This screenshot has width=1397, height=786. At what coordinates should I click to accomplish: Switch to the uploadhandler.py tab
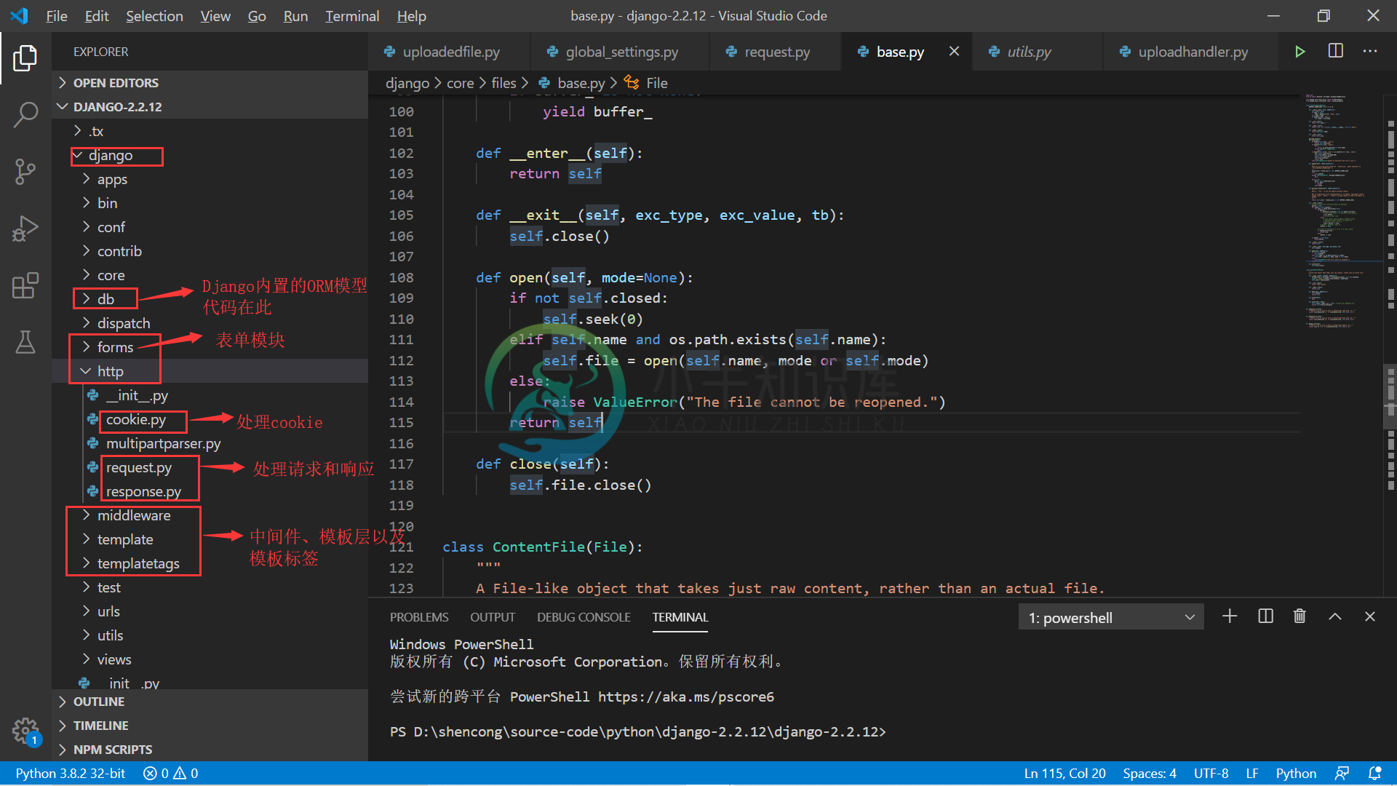coord(1192,52)
